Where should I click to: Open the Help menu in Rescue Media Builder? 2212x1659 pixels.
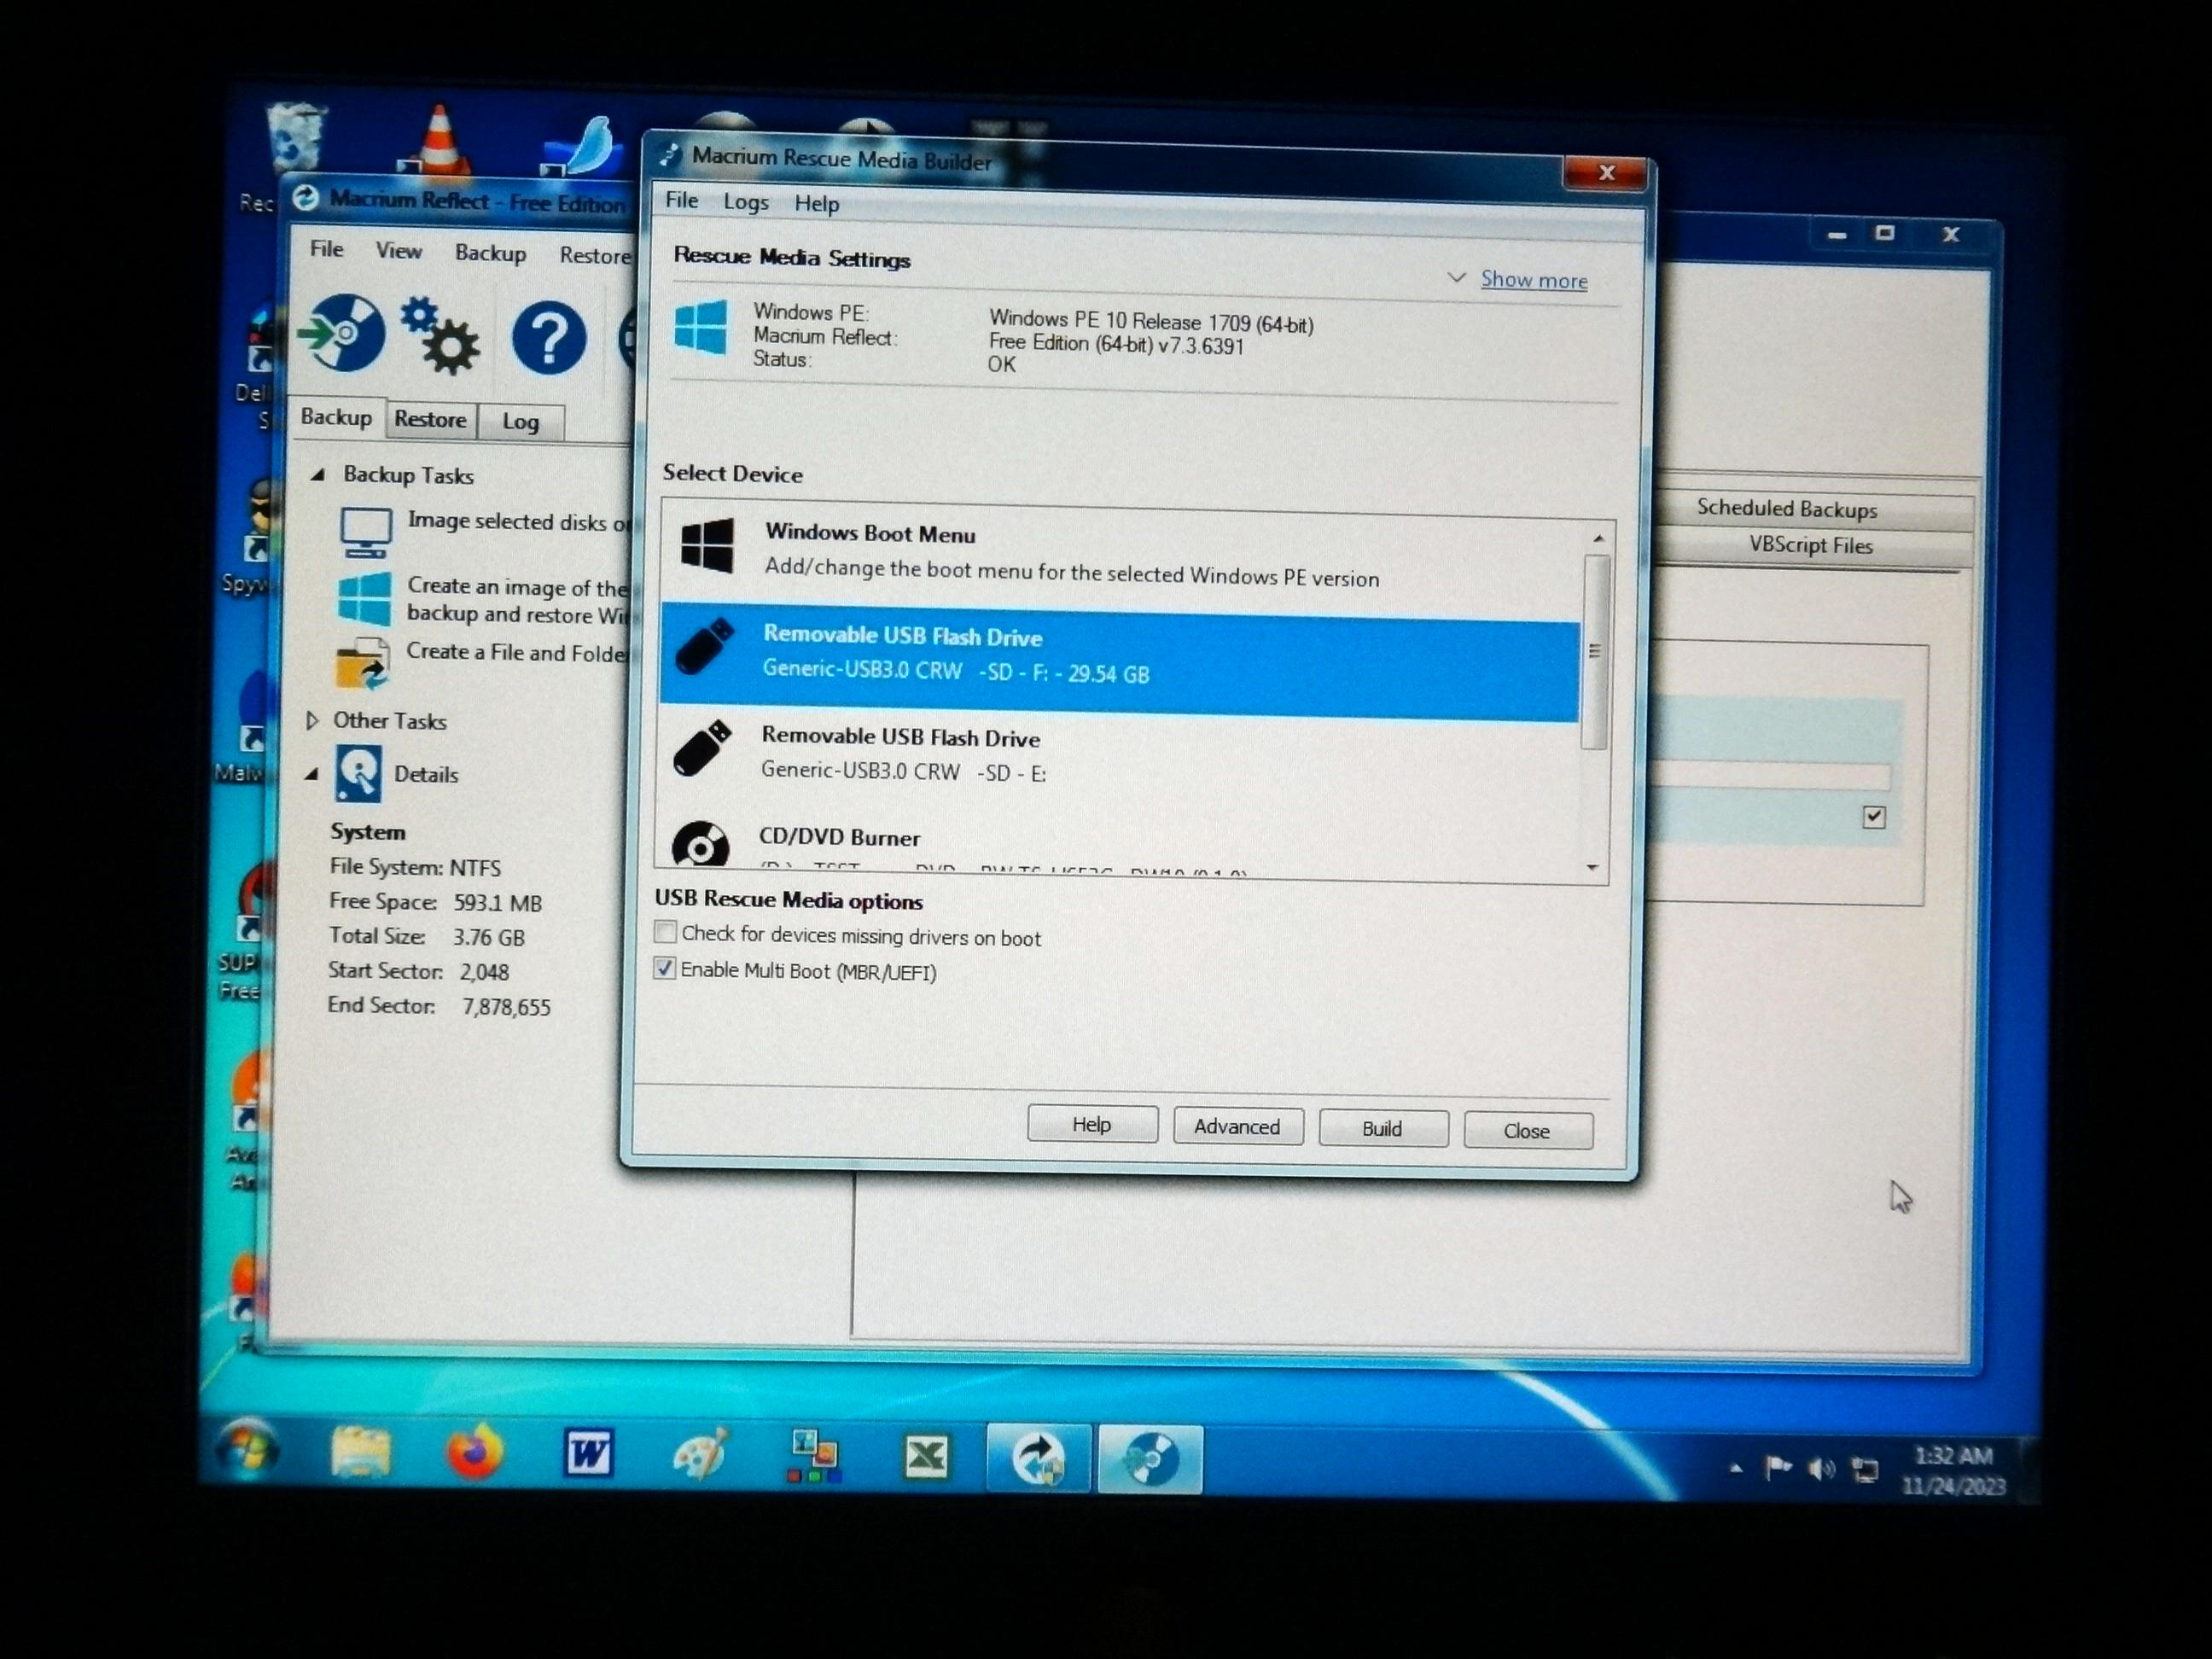(817, 204)
